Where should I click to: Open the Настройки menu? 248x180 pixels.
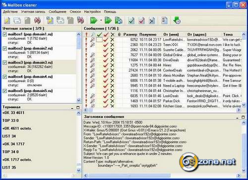pos(92,12)
